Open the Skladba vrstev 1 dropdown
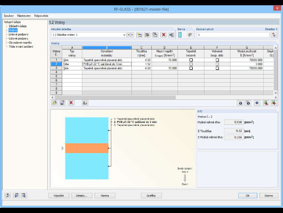The image size is (283, 213). tap(124, 35)
